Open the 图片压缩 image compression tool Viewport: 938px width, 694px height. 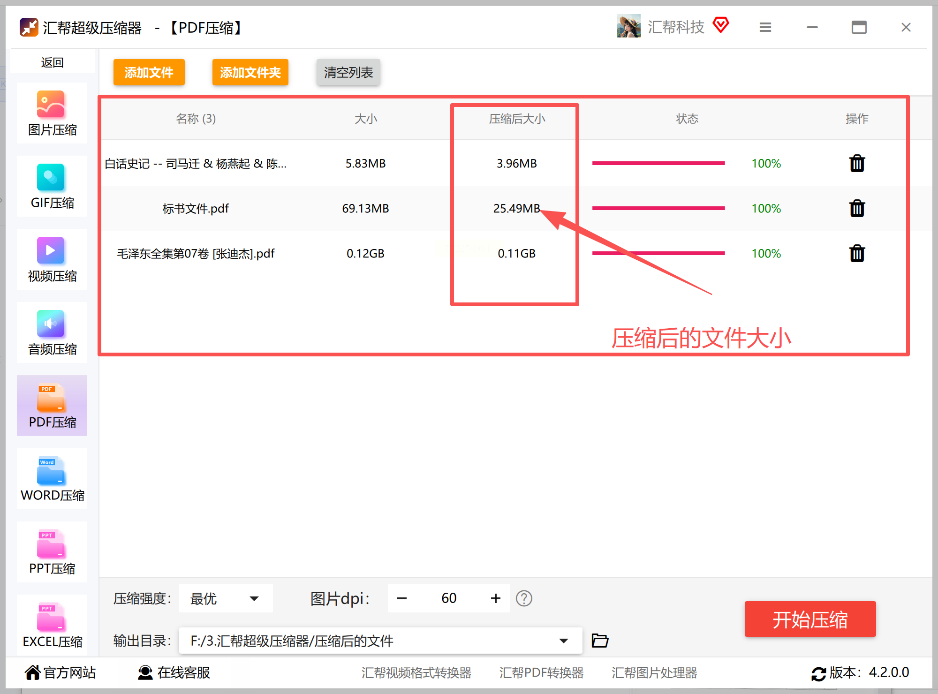52,113
